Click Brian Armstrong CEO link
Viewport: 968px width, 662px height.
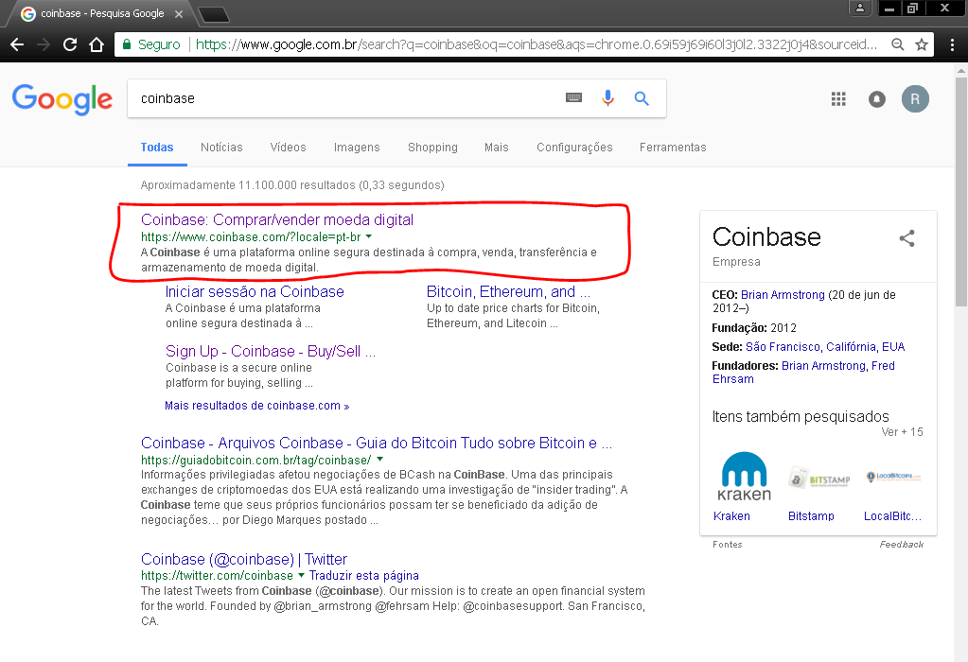coord(783,295)
